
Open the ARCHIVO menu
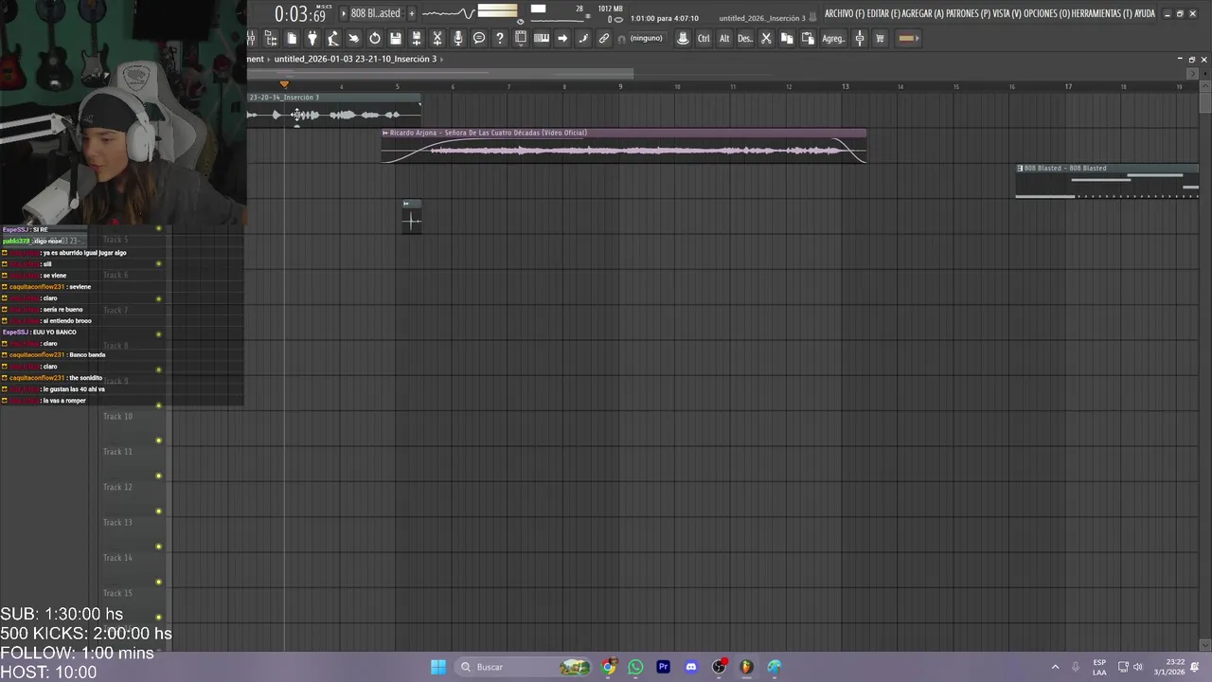[844, 13]
